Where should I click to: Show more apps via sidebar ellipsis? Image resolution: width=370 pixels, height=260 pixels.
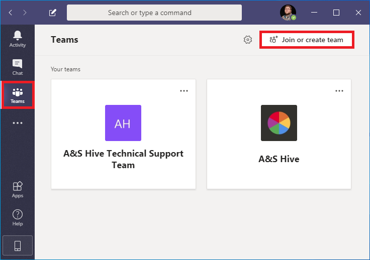coord(18,123)
